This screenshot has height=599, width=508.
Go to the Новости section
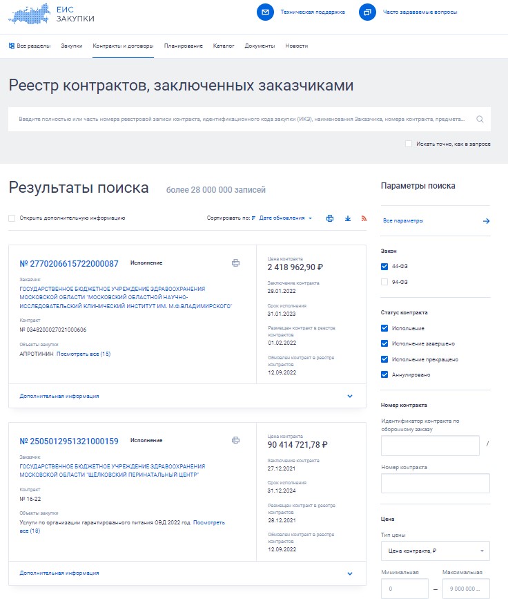[x=297, y=46]
